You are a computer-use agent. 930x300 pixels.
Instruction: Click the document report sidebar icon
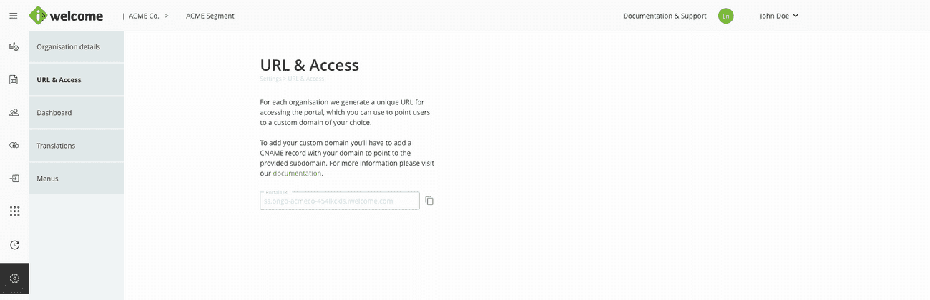click(x=14, y=80)
